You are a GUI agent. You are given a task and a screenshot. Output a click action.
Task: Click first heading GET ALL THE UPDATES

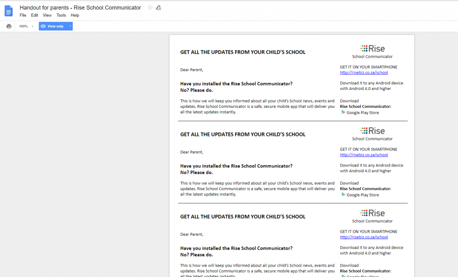pos(243,52)
